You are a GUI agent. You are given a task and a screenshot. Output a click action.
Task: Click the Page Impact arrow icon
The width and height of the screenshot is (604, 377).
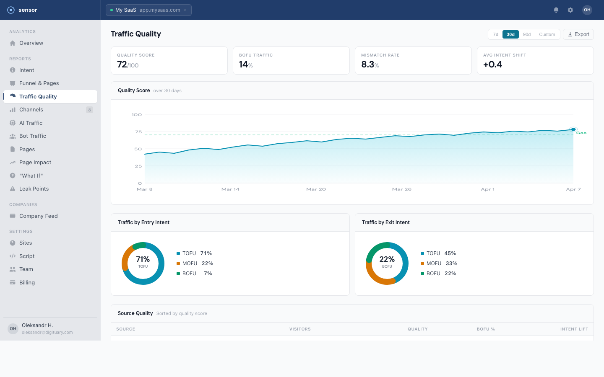pos(13,162)
